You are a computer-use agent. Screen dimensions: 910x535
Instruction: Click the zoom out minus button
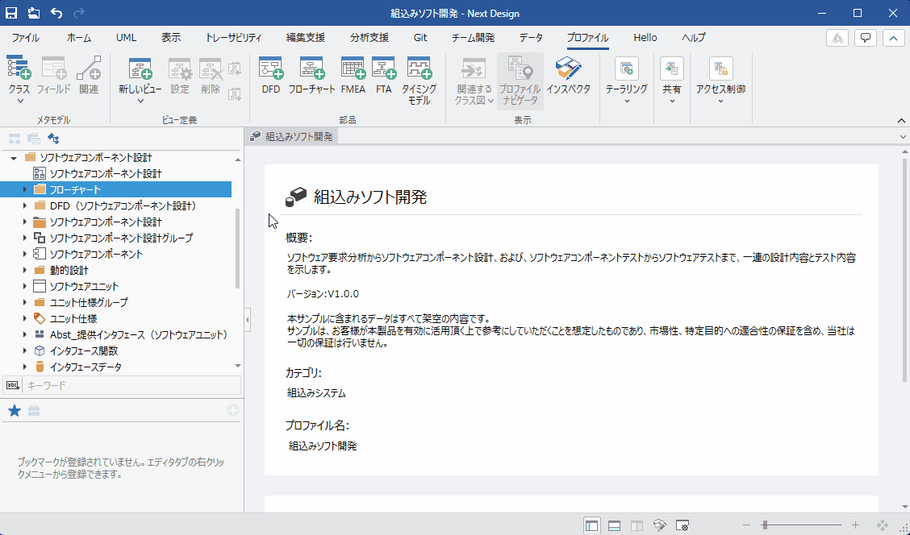click(x=747, y=525)
